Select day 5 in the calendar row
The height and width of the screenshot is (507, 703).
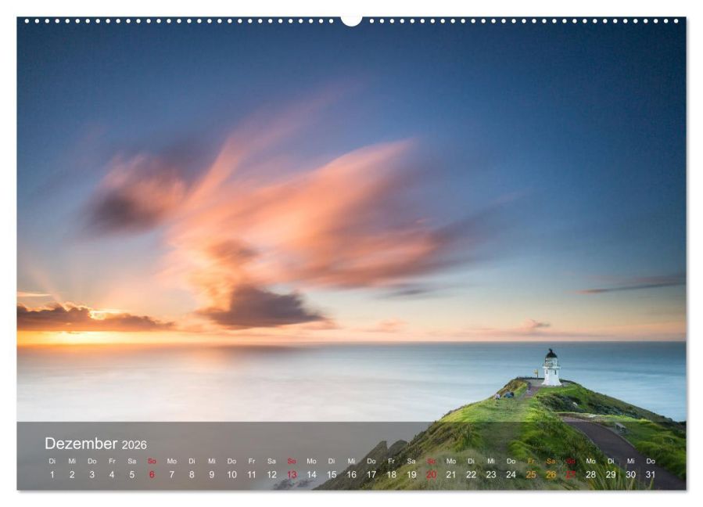pos(132,475)
